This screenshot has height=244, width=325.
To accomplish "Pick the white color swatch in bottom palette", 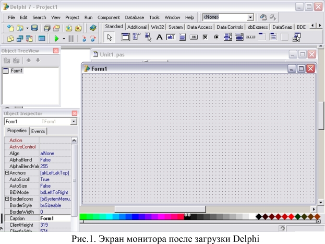I will click(252, 217).
